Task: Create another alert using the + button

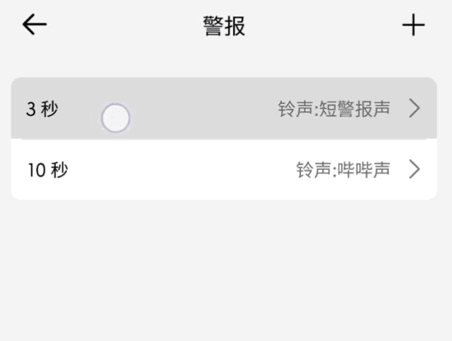Action: (x=413, y=25)
